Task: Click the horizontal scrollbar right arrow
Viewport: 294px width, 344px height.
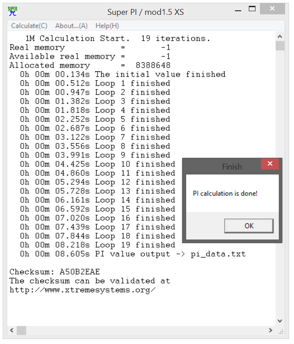Action: coord(271,330)
